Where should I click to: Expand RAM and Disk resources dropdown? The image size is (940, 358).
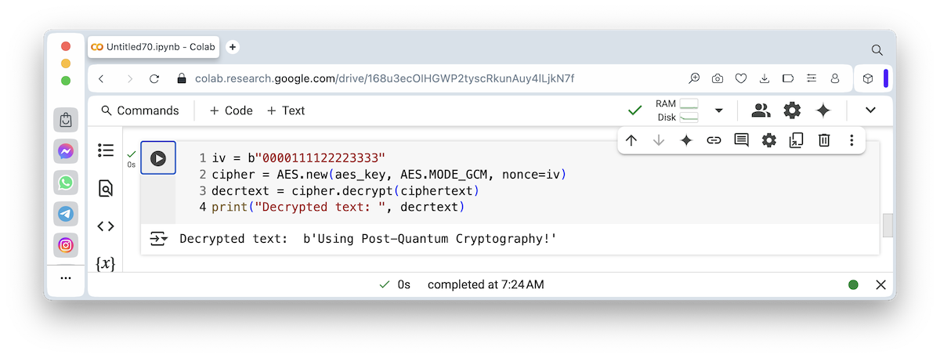[719, 110]
